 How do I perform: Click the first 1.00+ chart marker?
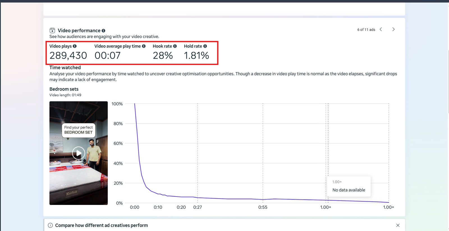(326, 207)
